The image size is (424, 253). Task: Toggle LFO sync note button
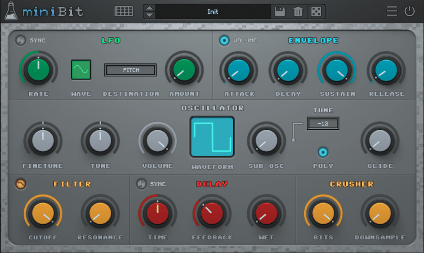(x=21, y=40)
